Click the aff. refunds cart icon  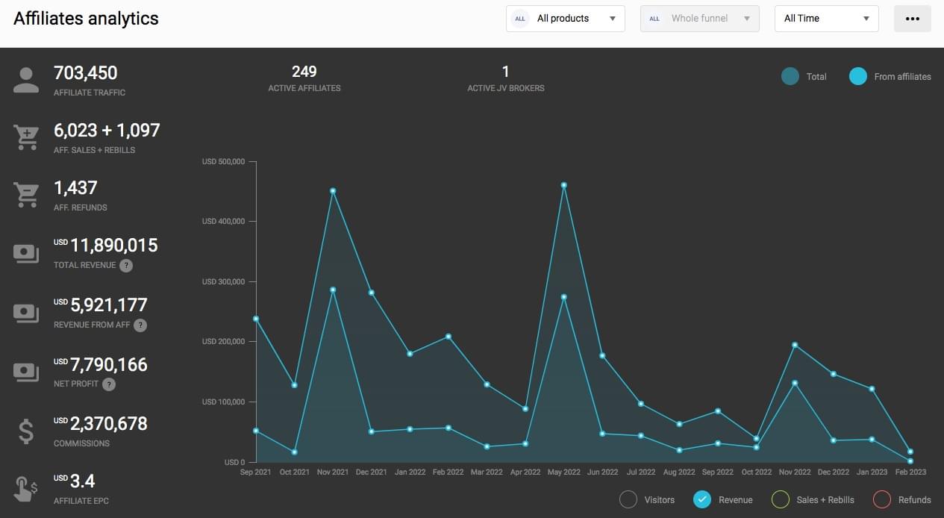click(26, 195)
